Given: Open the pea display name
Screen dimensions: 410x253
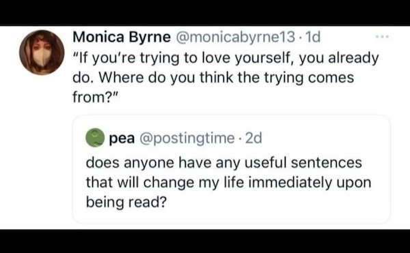Looking at the screenshot, I should pyautogui.click(x=122, y=138).
